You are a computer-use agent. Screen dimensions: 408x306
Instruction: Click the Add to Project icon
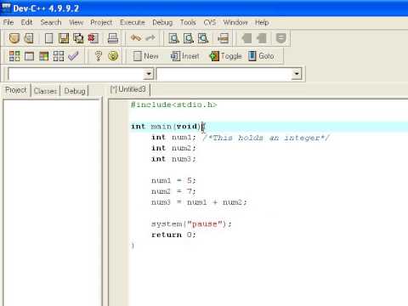[x=246, y=38]
